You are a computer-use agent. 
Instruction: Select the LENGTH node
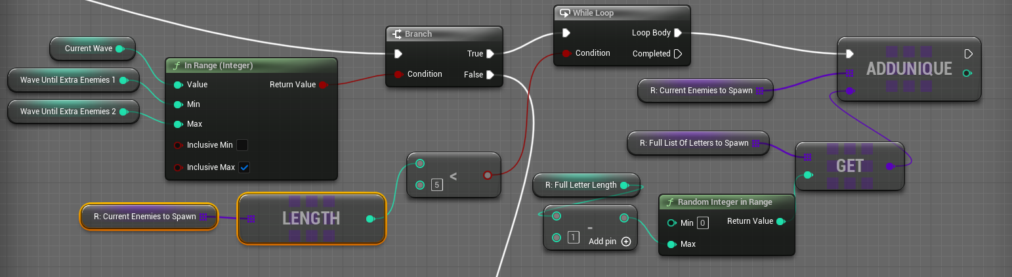[x=311, y=219]
